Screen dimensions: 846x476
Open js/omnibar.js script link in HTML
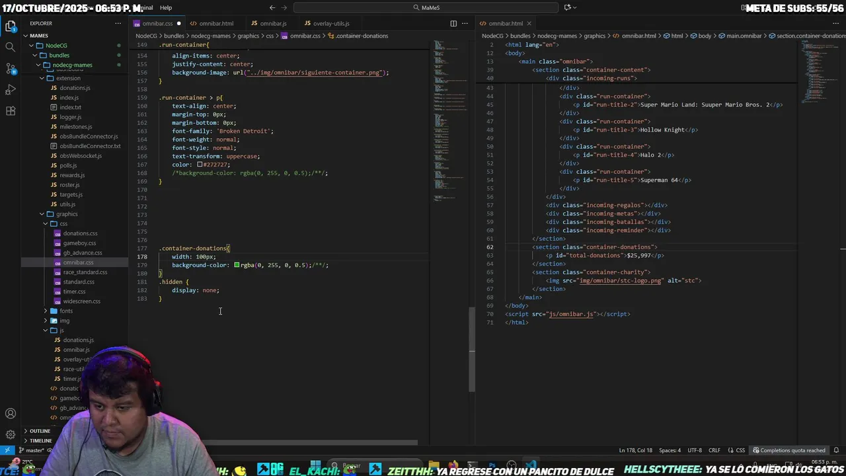(x=572, y=314)
